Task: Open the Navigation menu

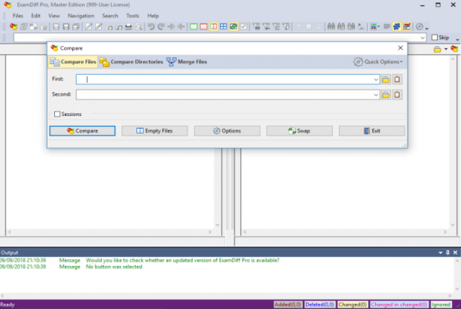Action: (81, 16)
